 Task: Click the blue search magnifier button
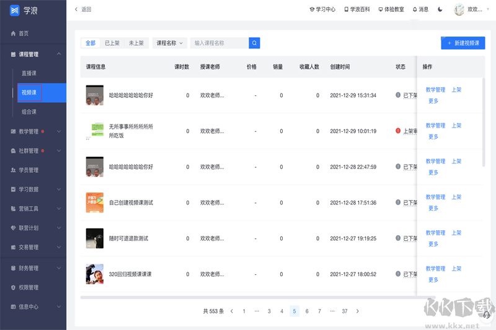[254, 43]
